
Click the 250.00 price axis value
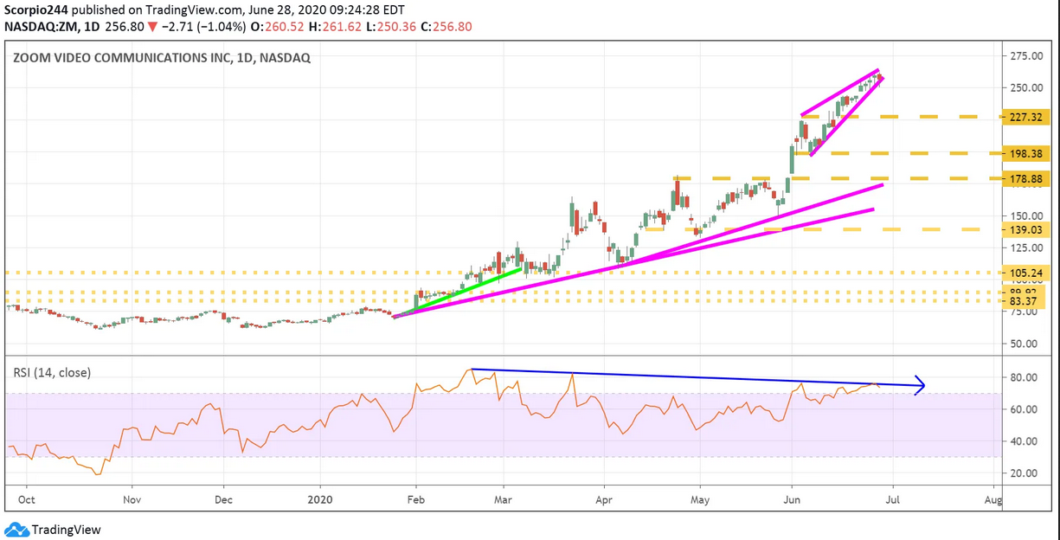(1026, 88)
